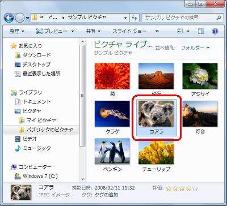
Task: Open the 整理 menu
Action: 17,31
